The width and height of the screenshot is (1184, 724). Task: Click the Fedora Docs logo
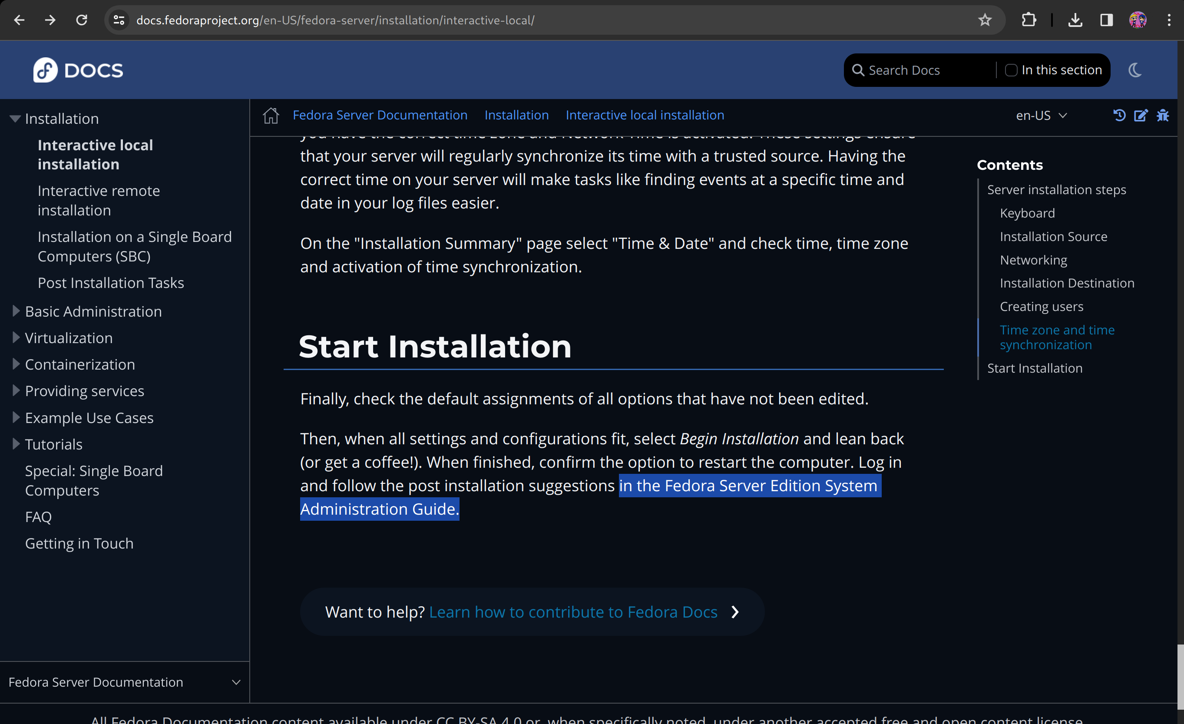point(78,70)
